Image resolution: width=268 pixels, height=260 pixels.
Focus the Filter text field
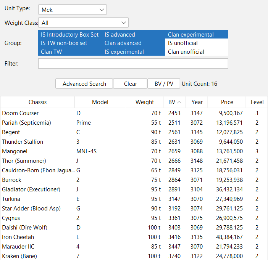[x=133, y=64]
